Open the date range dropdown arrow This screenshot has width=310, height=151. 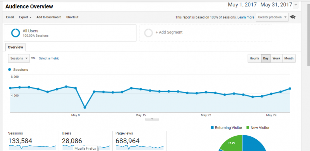coord(296,5)
